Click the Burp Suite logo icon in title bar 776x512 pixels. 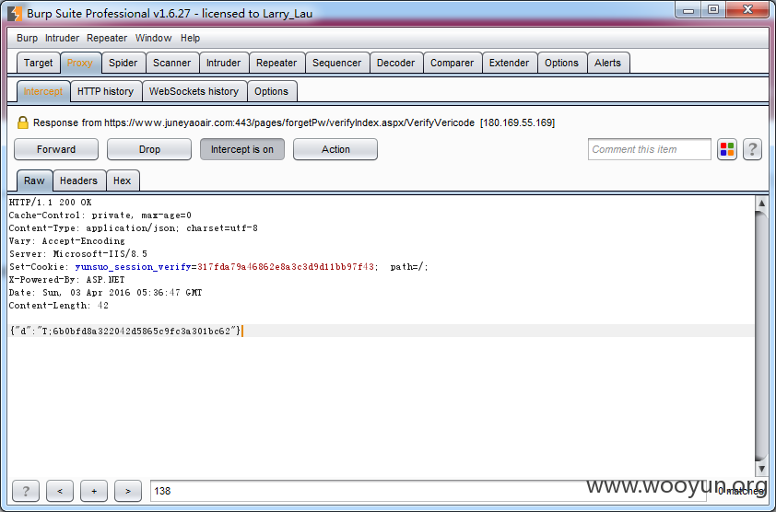click(x=15, y=14)
